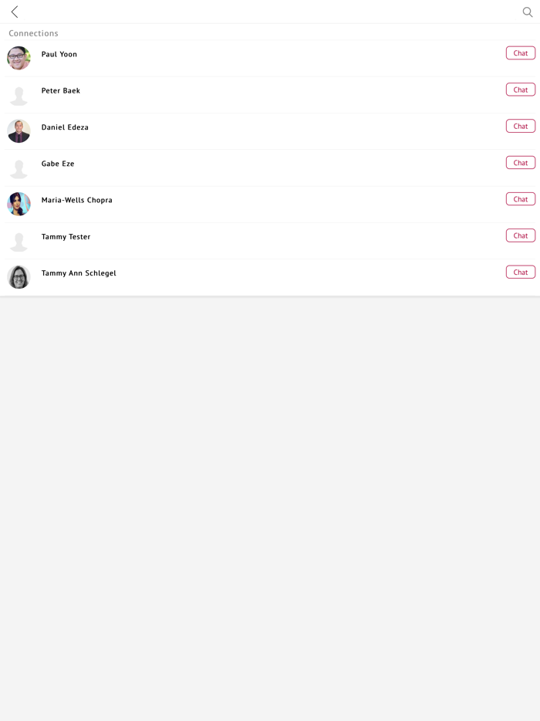This screenshot has width=540, height=721.
Task: Start chat with Paul Yoon
Action: click(521, 53)
